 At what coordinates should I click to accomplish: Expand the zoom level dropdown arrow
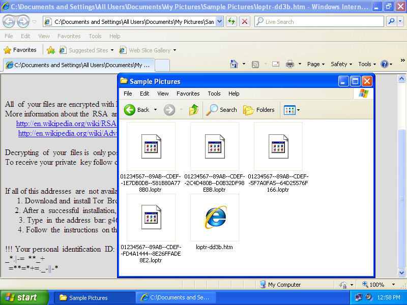pyautogui.click(x=393, y=285)
